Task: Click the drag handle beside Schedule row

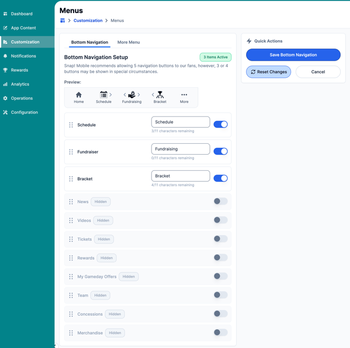Action: (x=71, y=125)
